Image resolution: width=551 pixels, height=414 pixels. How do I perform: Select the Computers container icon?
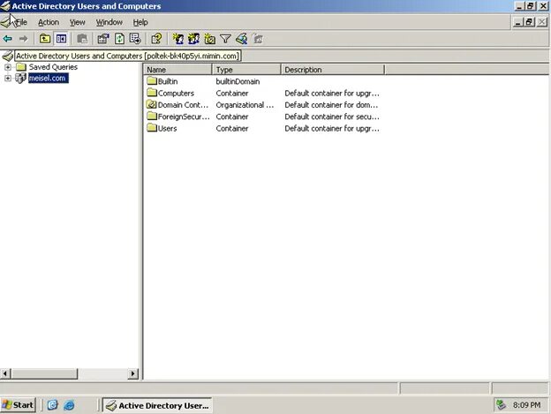pos(152,93)
